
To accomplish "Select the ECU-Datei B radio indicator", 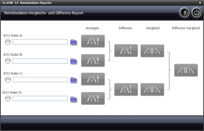I will click(8, 61).
